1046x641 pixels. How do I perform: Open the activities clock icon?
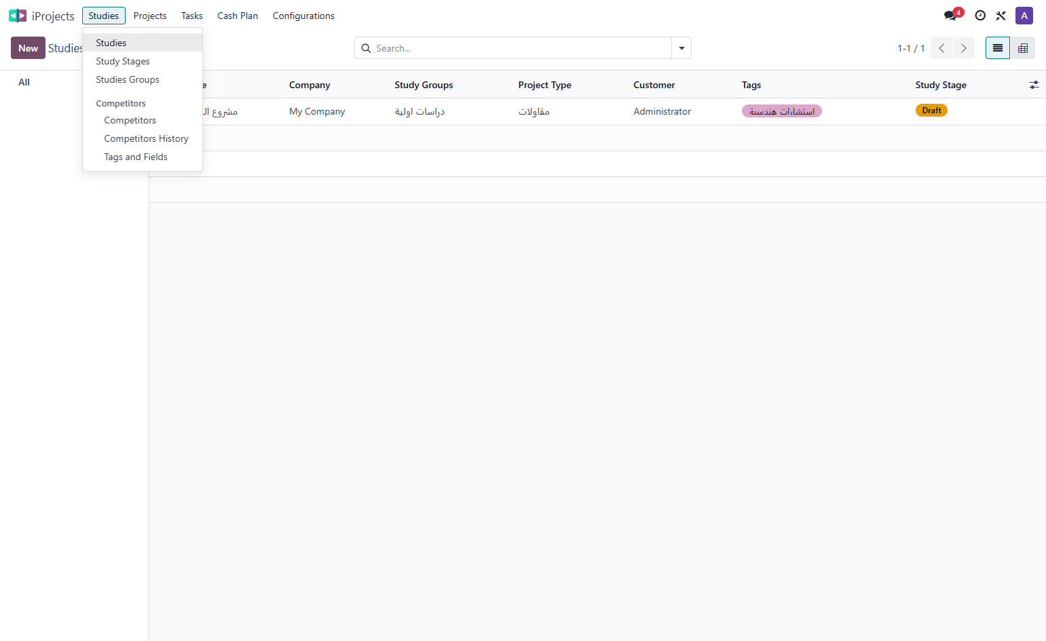[x=980, y=16]
